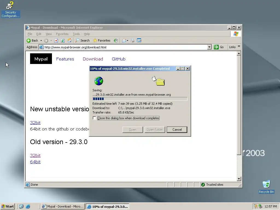Click the download progress bar
This screenshot has width=280, height=210.
[140, 99]
